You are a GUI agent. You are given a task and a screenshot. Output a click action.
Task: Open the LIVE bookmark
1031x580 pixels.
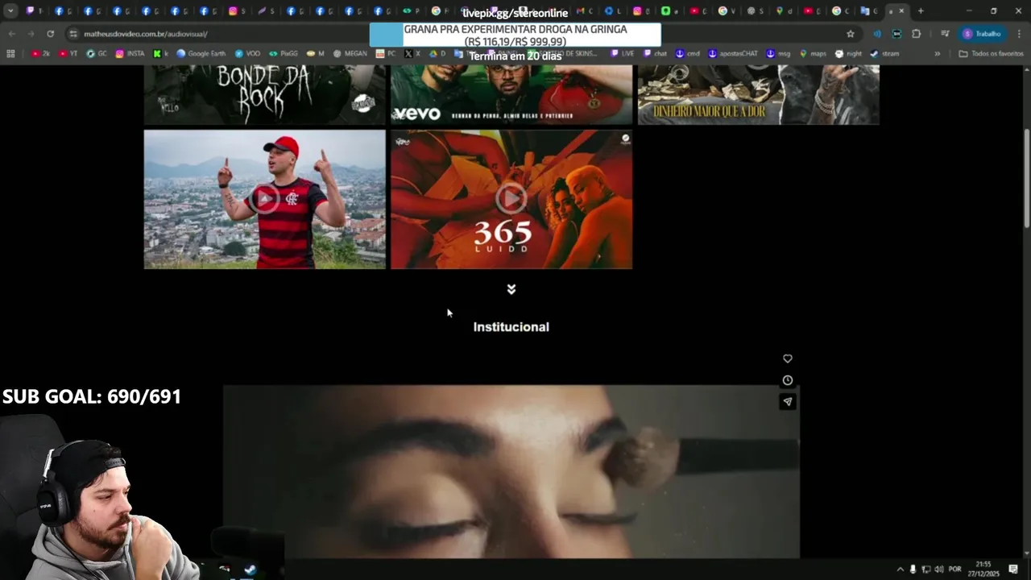[623, 53]
